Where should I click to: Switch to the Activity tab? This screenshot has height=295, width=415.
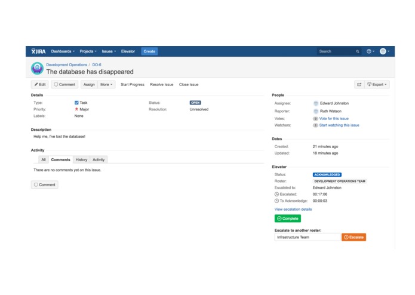99,159
